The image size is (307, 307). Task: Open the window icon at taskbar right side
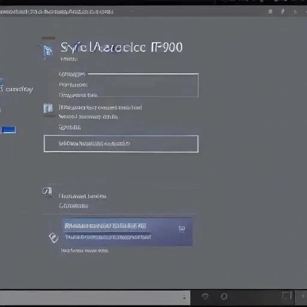tap(286, 296)
